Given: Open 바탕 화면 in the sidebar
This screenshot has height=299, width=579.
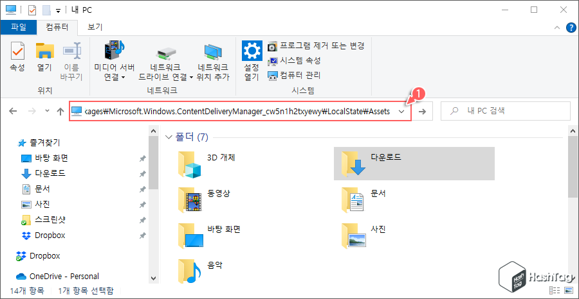Looking at the screenshot, I should tap(44, 158).
